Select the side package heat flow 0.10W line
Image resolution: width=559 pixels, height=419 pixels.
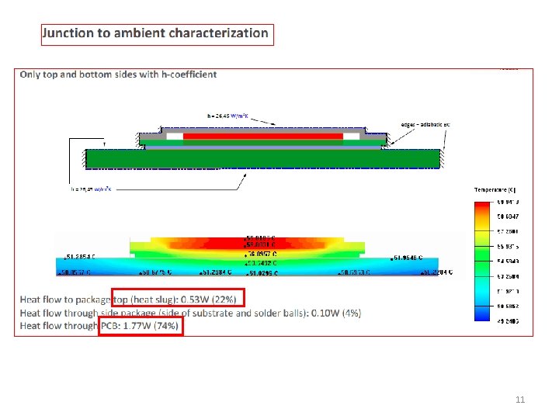tap(190, 313)
